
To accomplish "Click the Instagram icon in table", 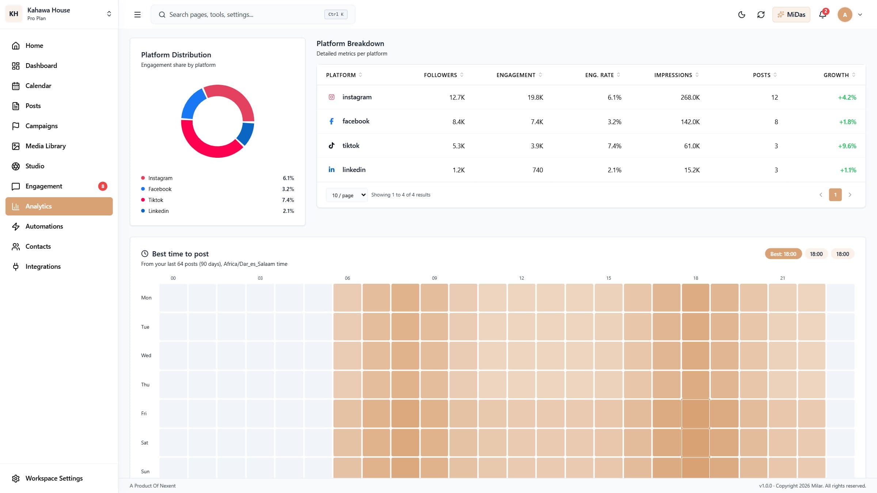I will [x=331, y=97].
